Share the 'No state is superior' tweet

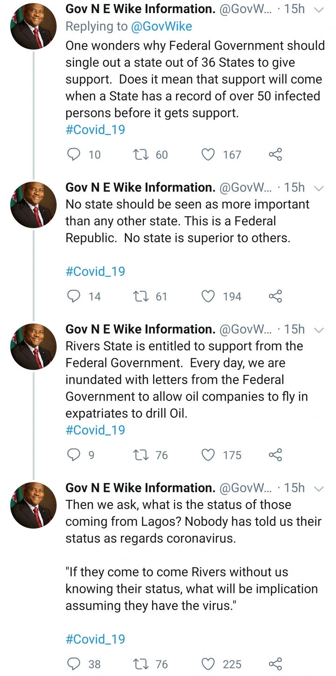[x=275, y=296]
